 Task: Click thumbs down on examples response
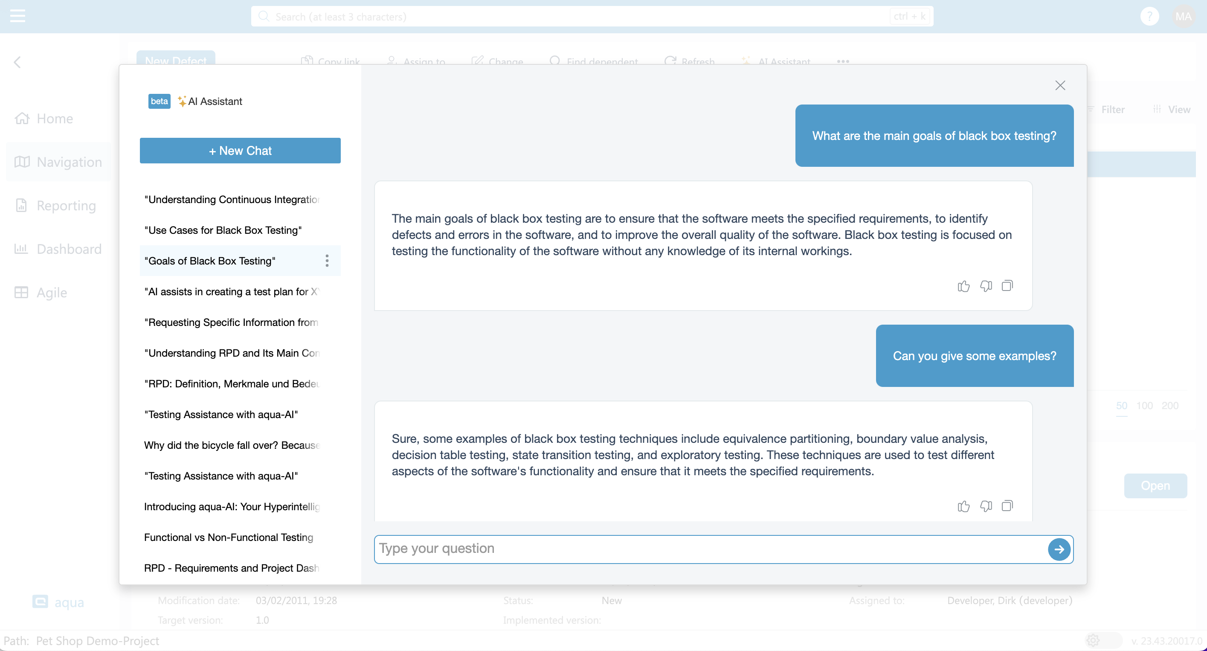986,506
